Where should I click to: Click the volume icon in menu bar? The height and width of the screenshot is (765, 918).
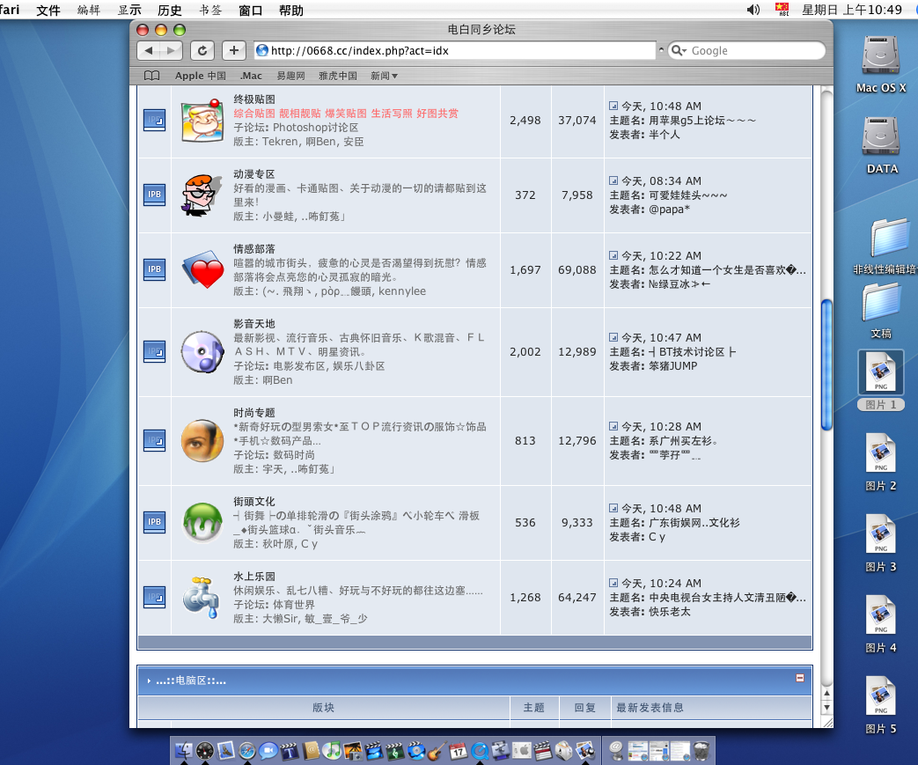(x=753, y=10)
